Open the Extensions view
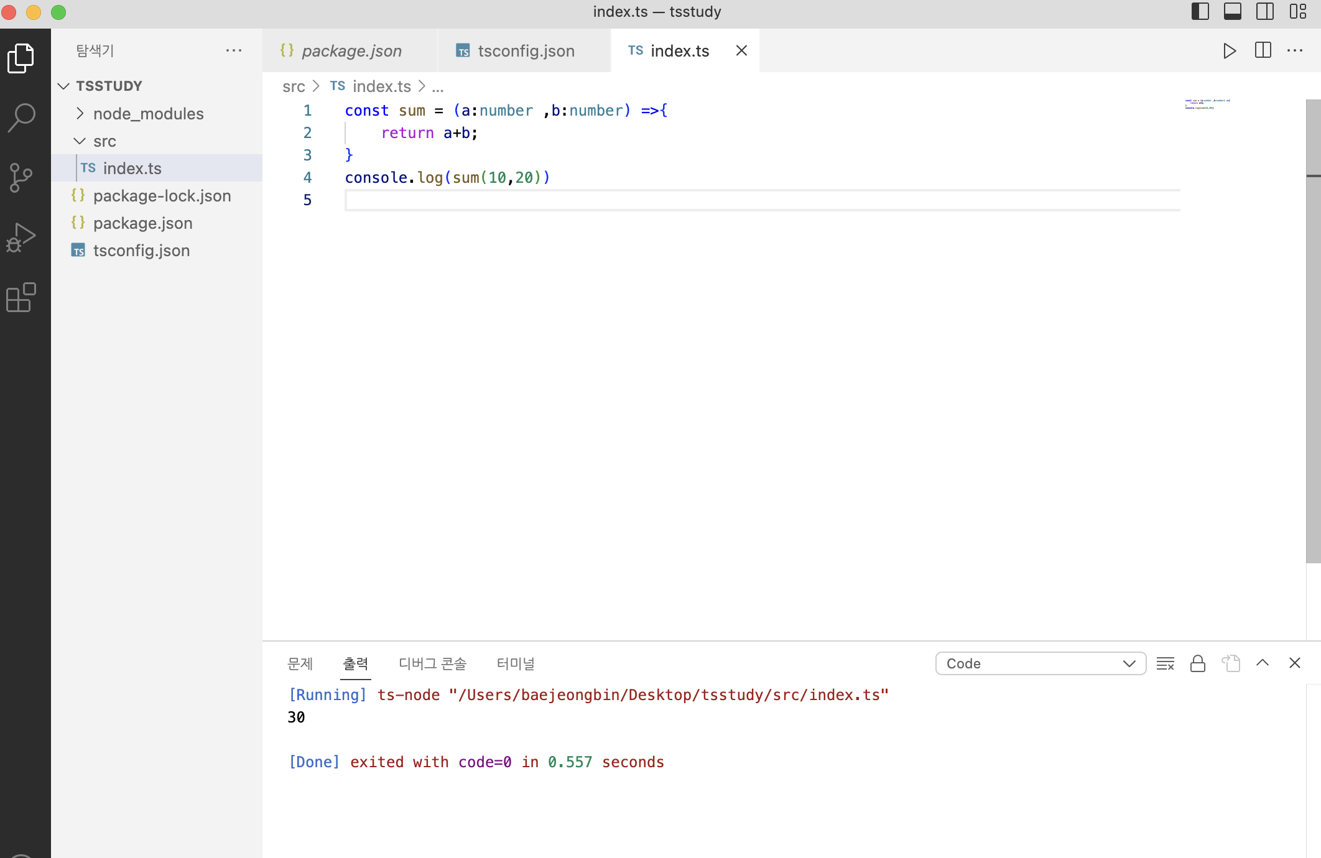The width and height of the screenshot is (1321, 858). tap(22, 297)
